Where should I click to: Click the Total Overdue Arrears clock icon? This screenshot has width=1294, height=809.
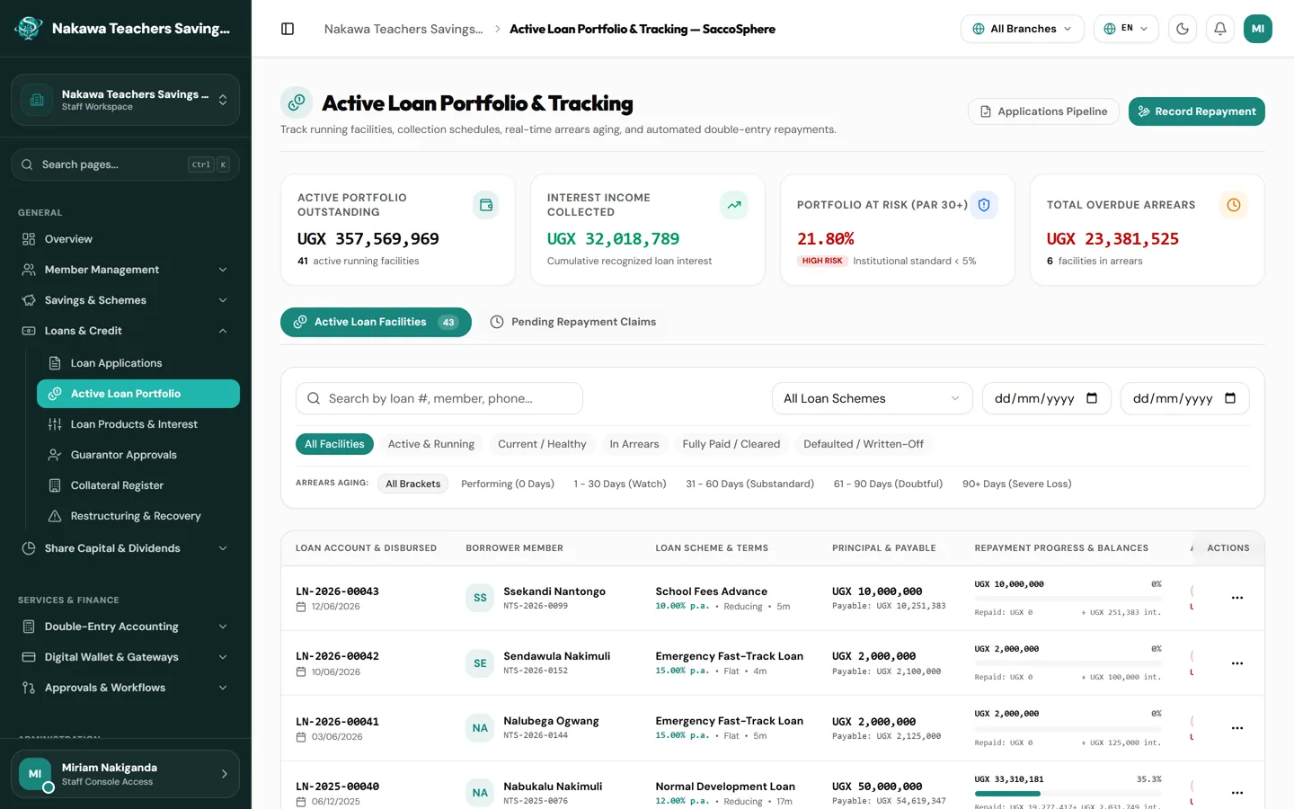[x=1234, y=205]
